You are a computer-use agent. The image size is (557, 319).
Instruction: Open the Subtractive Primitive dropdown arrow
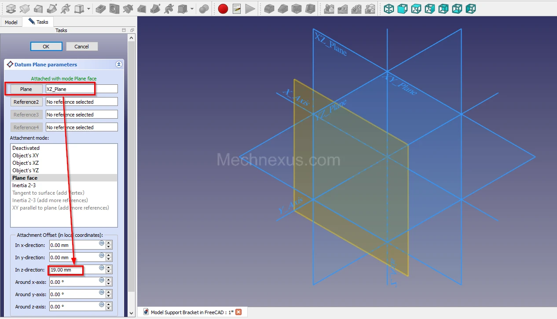192,8
